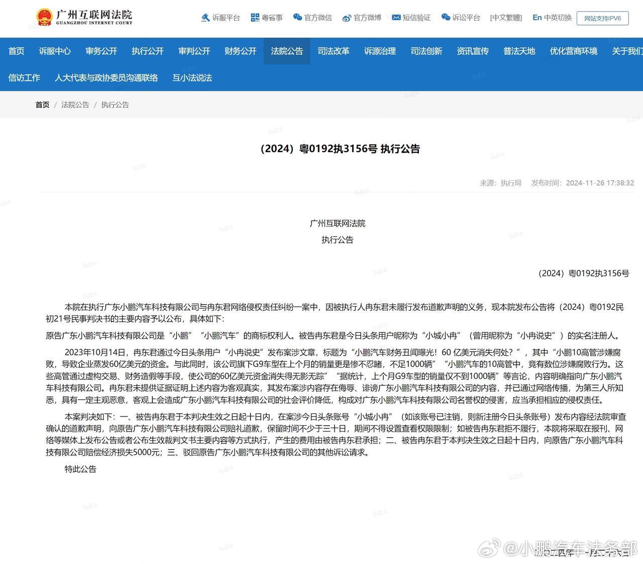Switch to traditional Chinese via [中文繁體]
The image size is (643, 564).
click(x=506, y=18)
